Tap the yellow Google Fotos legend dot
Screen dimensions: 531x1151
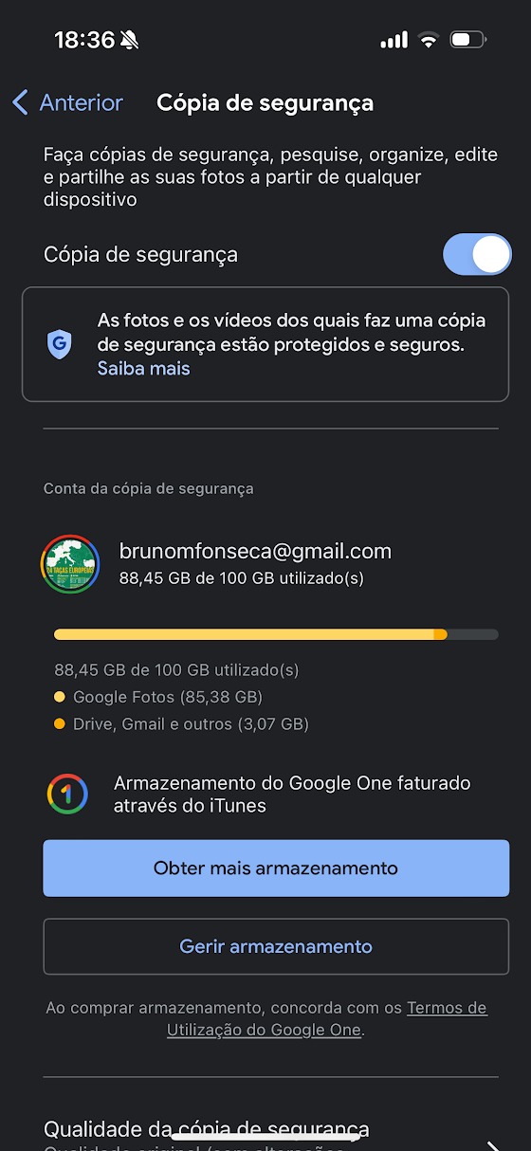tap(60, 697)
